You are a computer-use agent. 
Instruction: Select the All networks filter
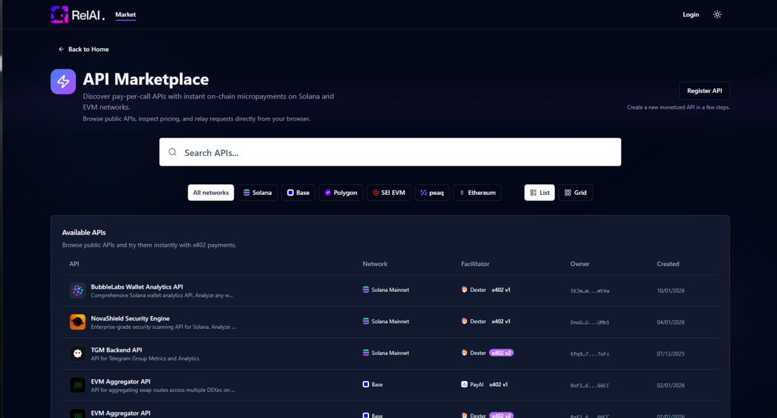coord(211,192)
